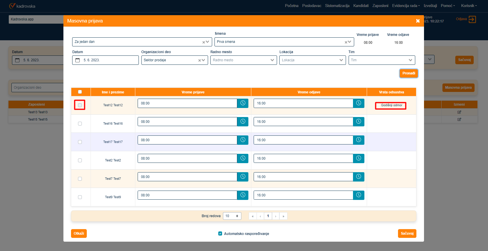Clear Sektor prodaje selection with X icon
488x251 pixels.
[x=200, y=60]
